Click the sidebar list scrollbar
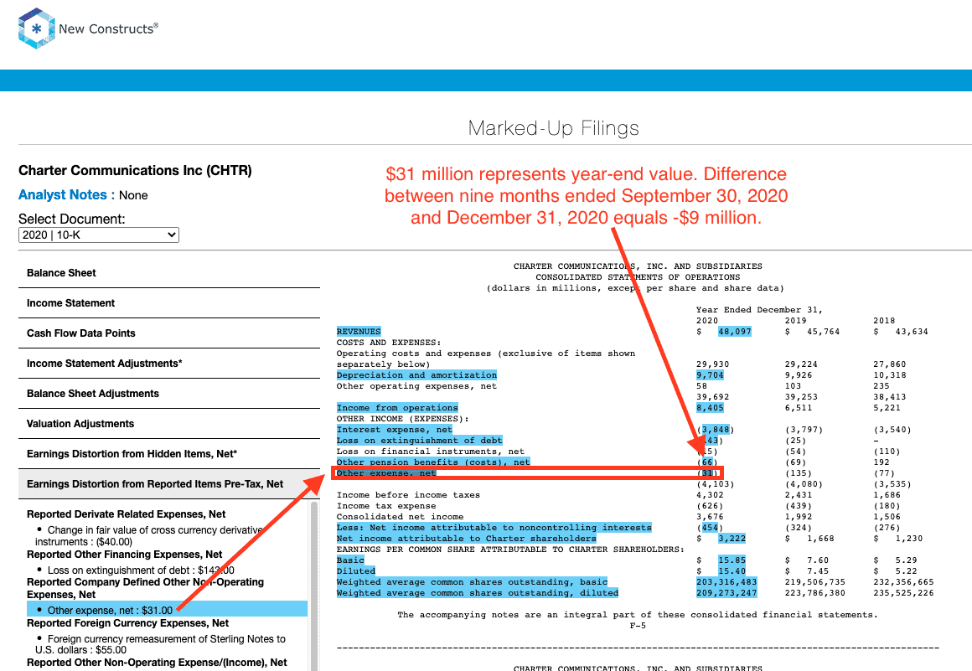 click(314, 586)
